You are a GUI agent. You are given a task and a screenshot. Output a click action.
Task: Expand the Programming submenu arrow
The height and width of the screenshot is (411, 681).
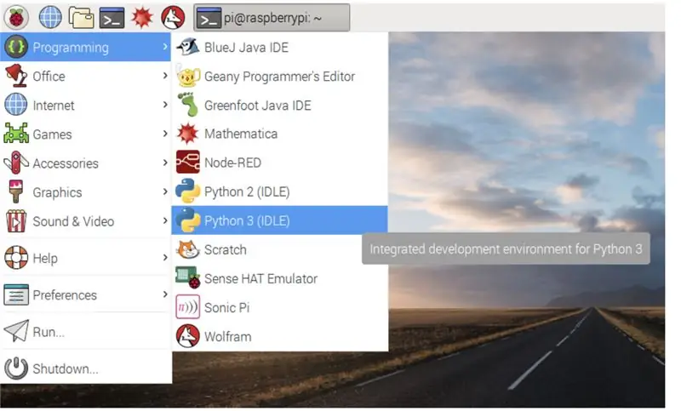pos(165,47)
